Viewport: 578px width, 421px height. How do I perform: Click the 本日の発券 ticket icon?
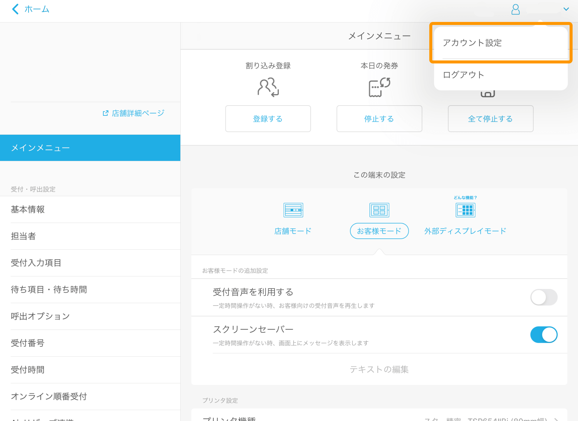point(379,87)
